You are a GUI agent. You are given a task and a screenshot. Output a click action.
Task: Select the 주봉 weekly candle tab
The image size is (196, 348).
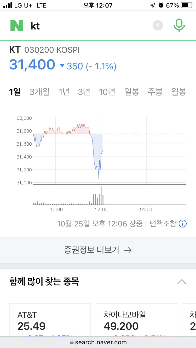pos(155,92)
